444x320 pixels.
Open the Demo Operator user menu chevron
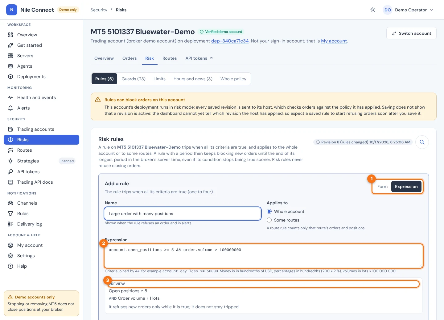[432, 10]
